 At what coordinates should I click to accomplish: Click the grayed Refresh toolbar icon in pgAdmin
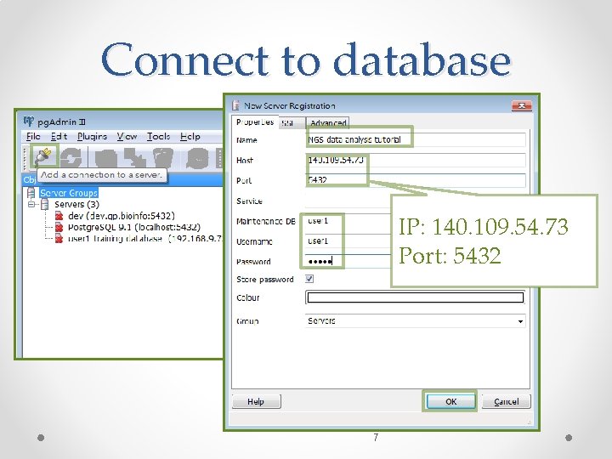[71, 158]
